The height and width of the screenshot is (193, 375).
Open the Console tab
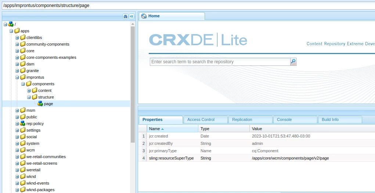click(295, 120)
